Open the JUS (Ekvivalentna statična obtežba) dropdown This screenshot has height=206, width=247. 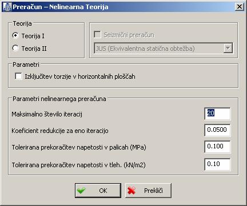click(x=164, y=49)
